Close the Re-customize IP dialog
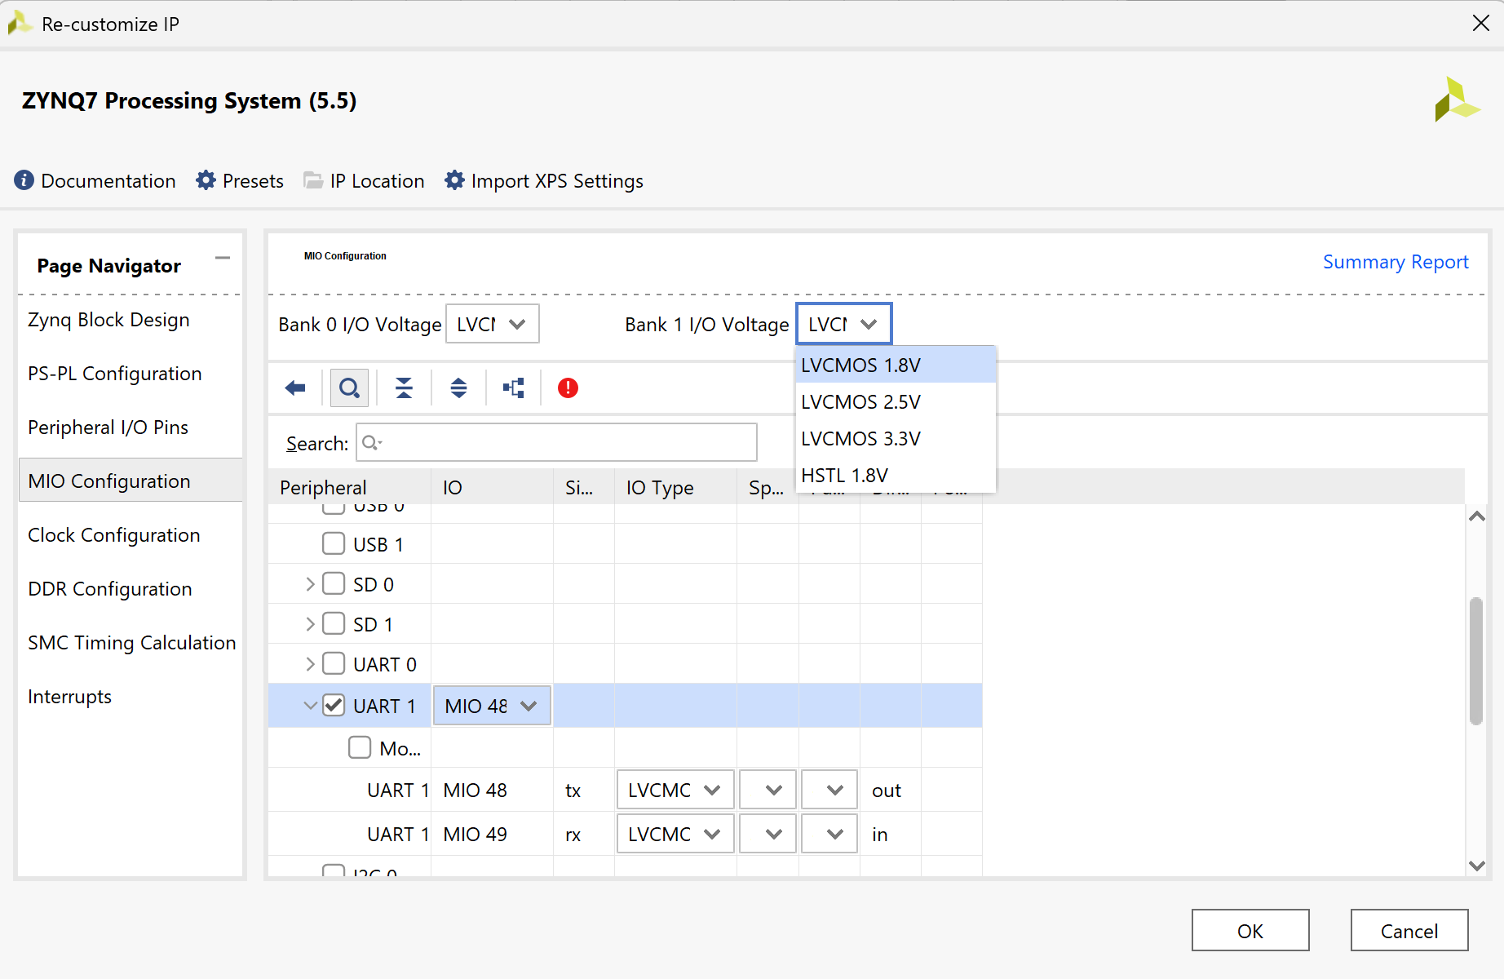Viewport: 1504px width, 979px height. pos(1481,23)
